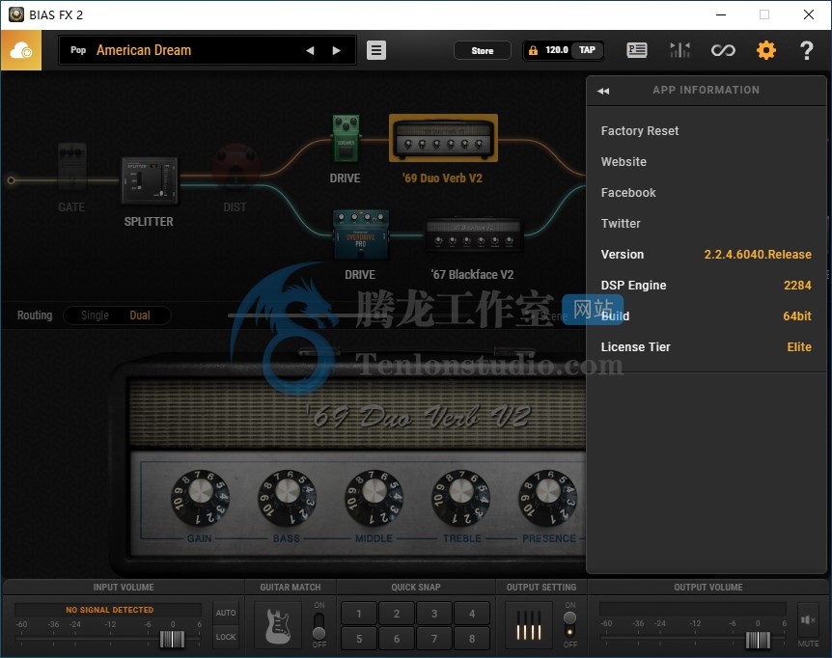
Task: Select next preset with right arrow
Action: tap(337, 50)
